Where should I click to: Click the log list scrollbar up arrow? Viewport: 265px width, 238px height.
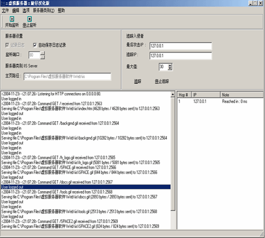pos(173,95)
